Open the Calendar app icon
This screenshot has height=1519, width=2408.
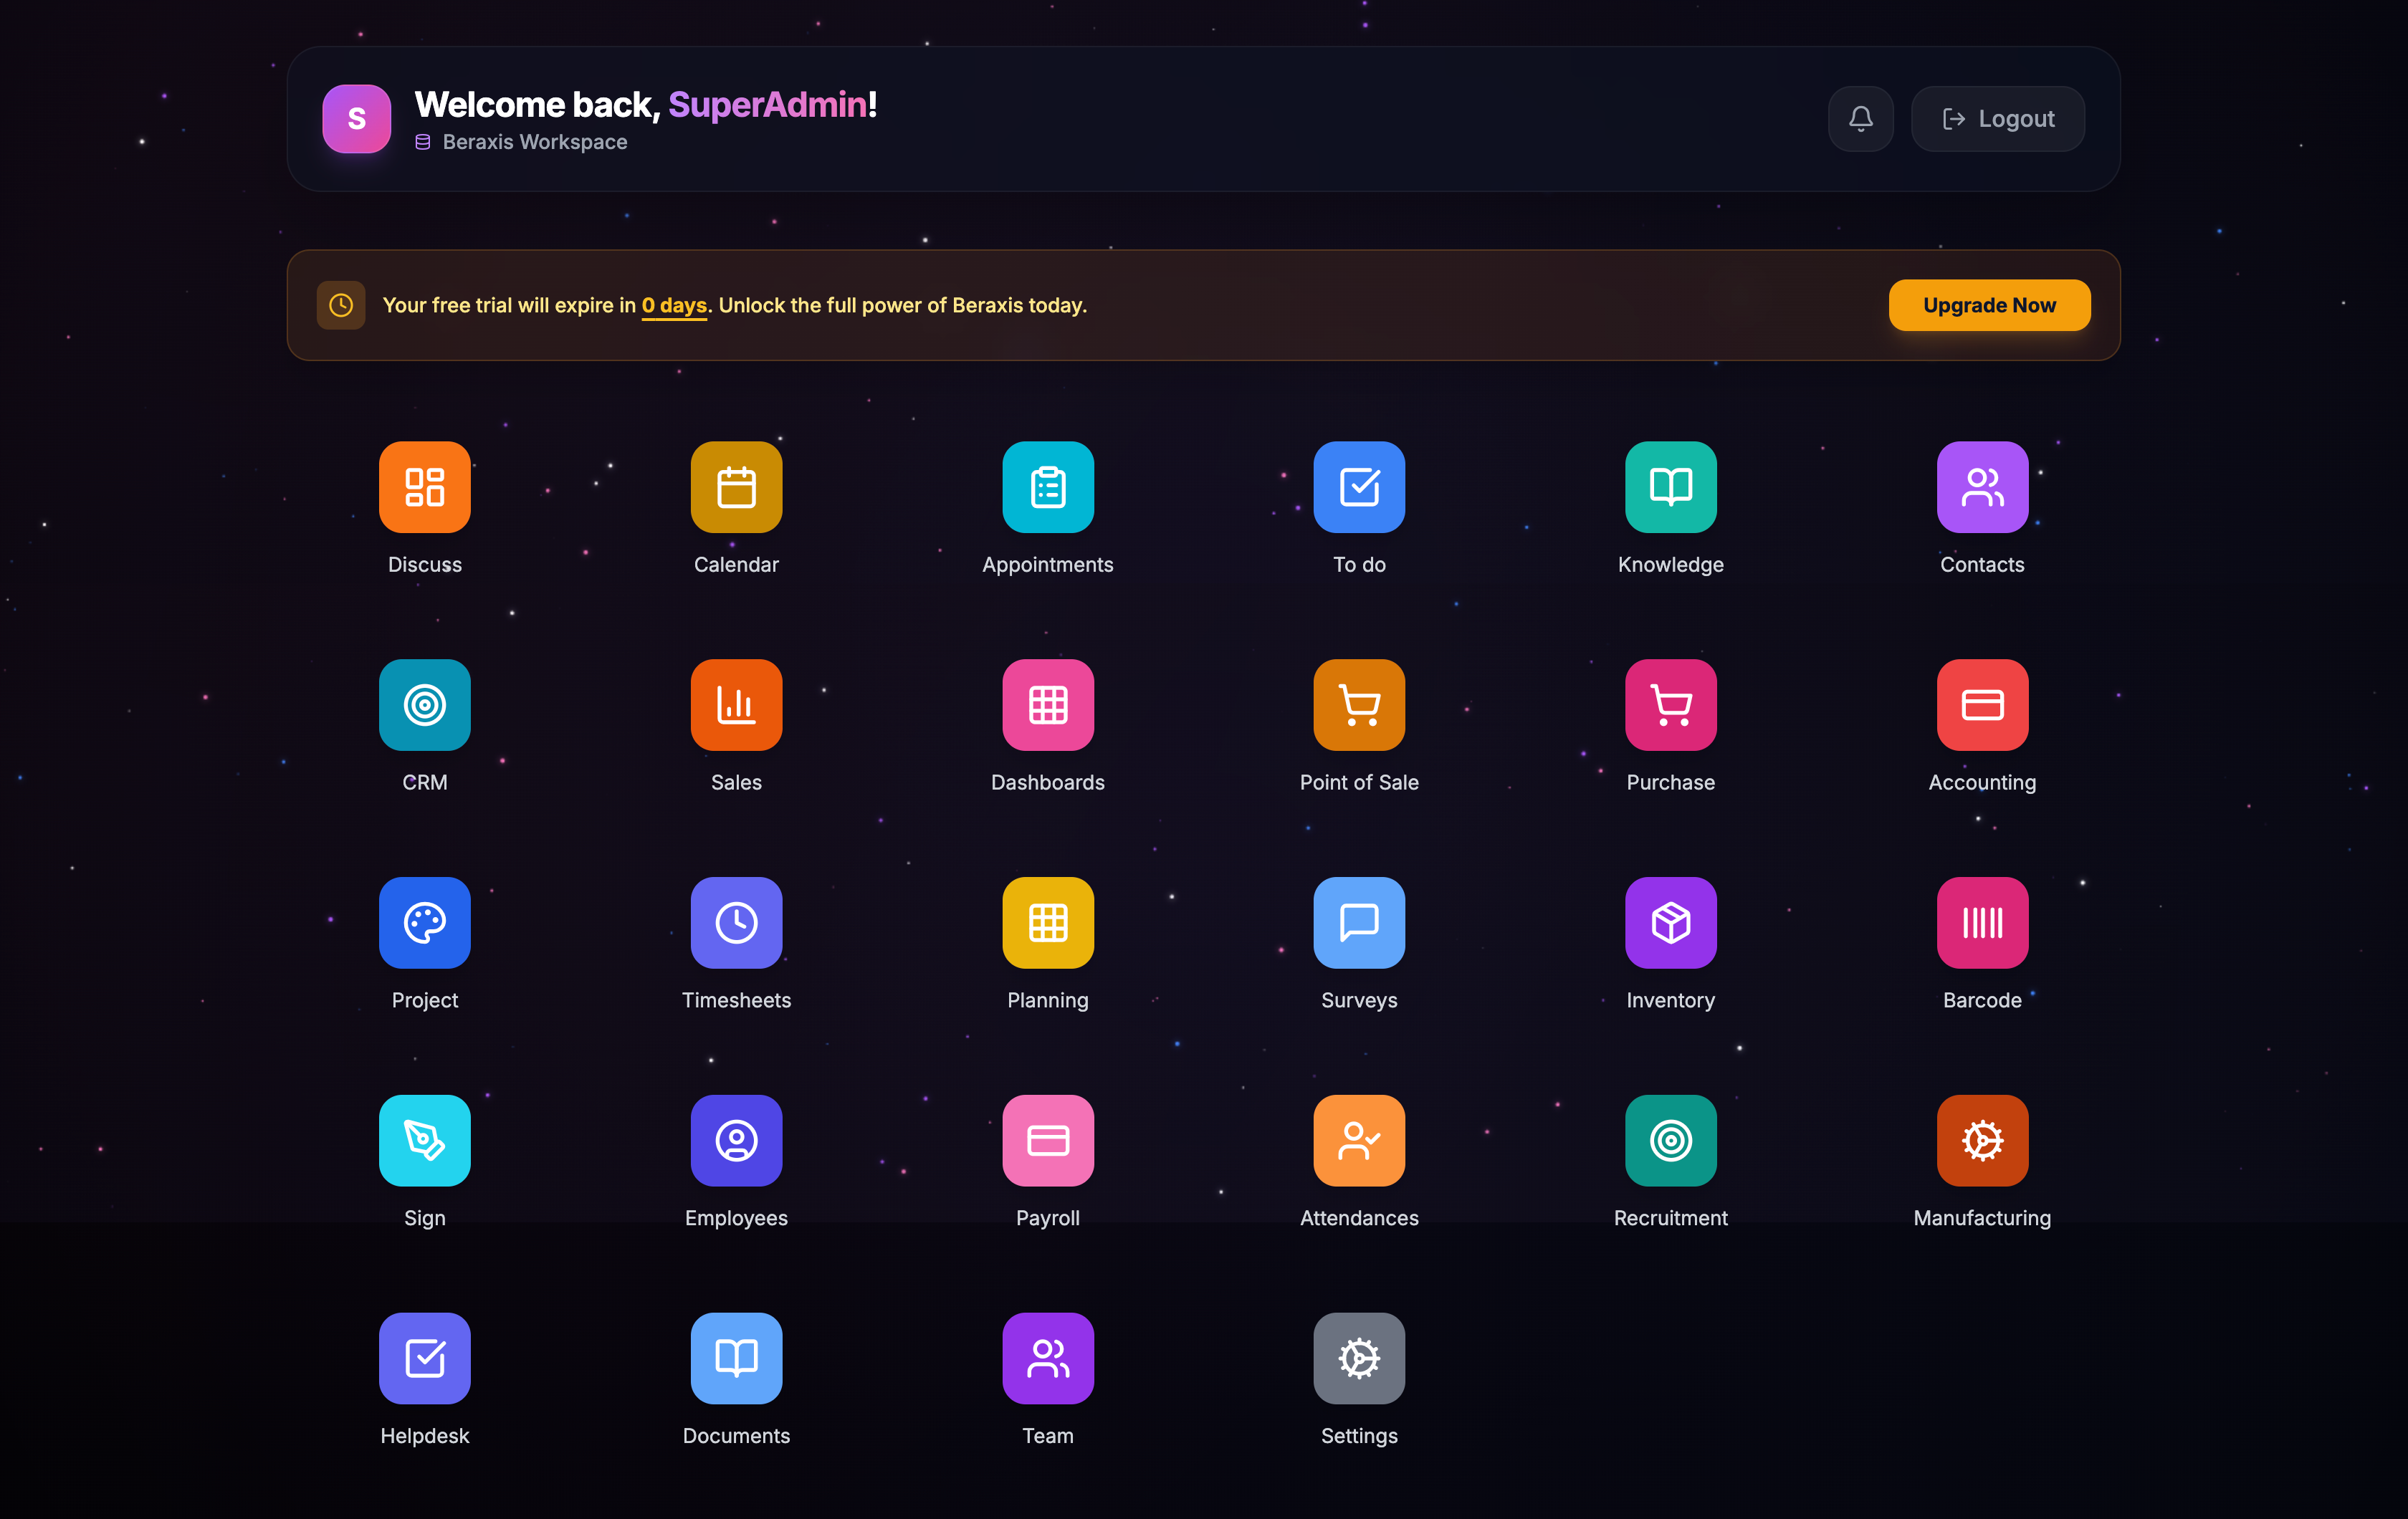click(x=736, y=487)
